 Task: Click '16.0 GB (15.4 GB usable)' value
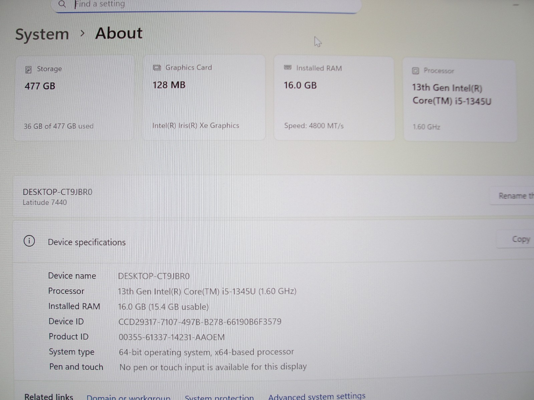(163, 307)
